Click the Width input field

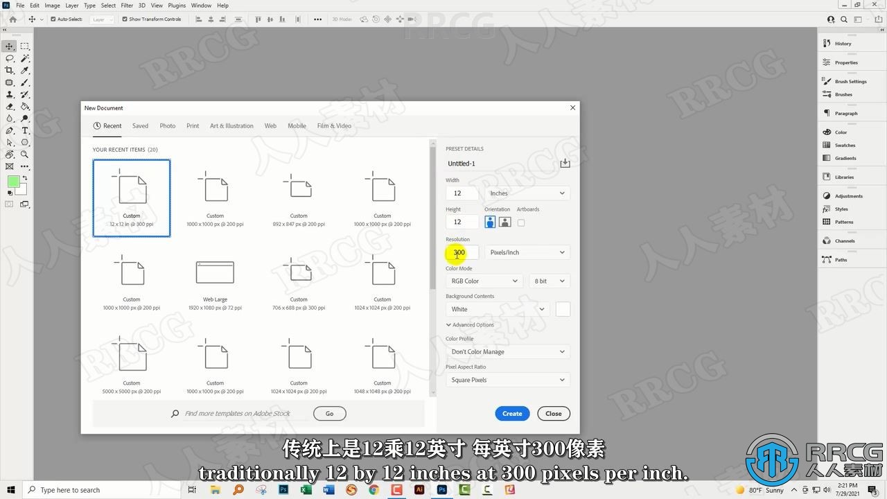coord(462,193)
